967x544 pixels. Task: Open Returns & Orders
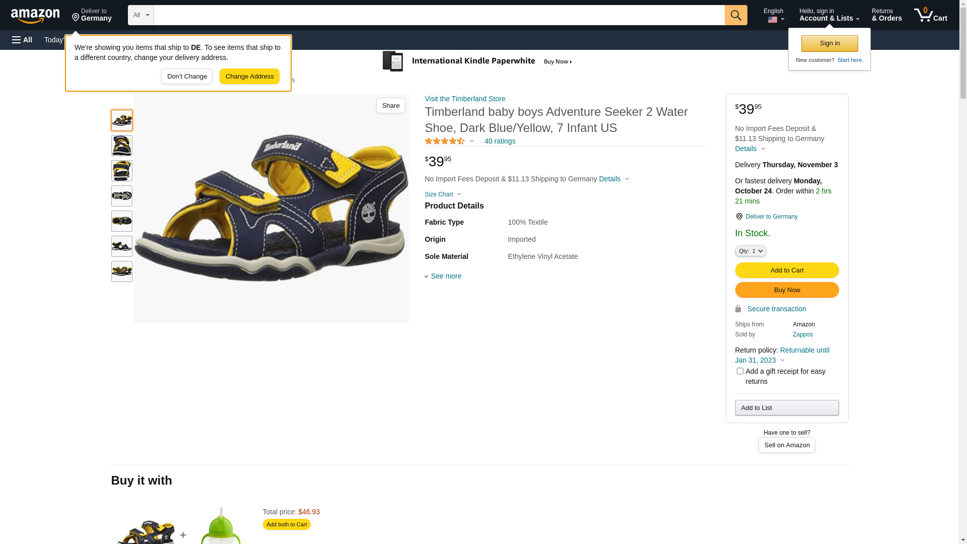click(x=886, y=15)
